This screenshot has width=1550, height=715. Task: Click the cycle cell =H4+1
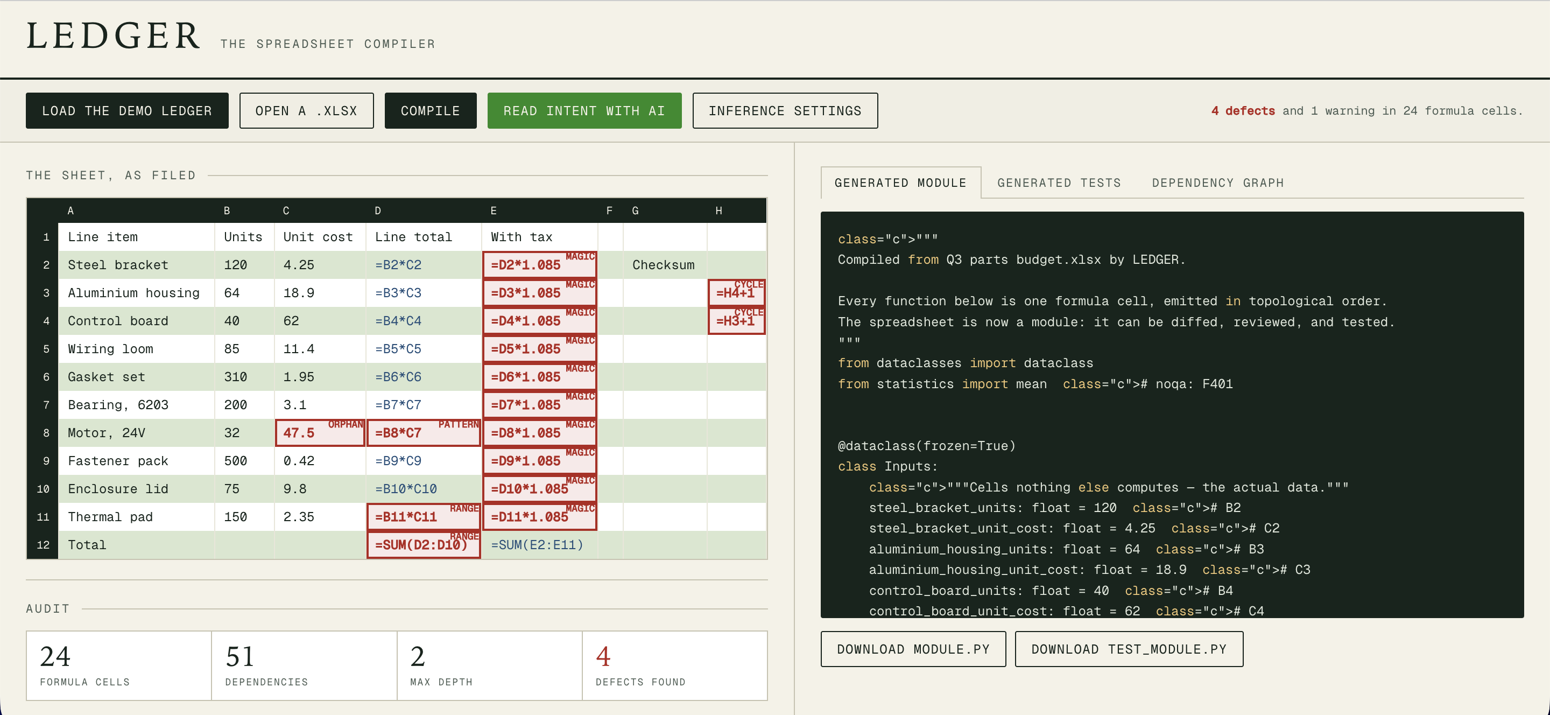click(736, 293)
